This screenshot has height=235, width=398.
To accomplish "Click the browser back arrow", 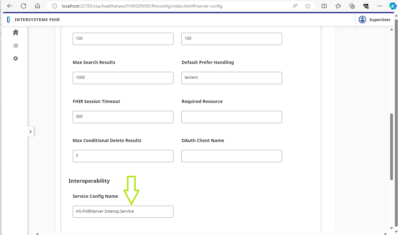I will pos(9,6).
